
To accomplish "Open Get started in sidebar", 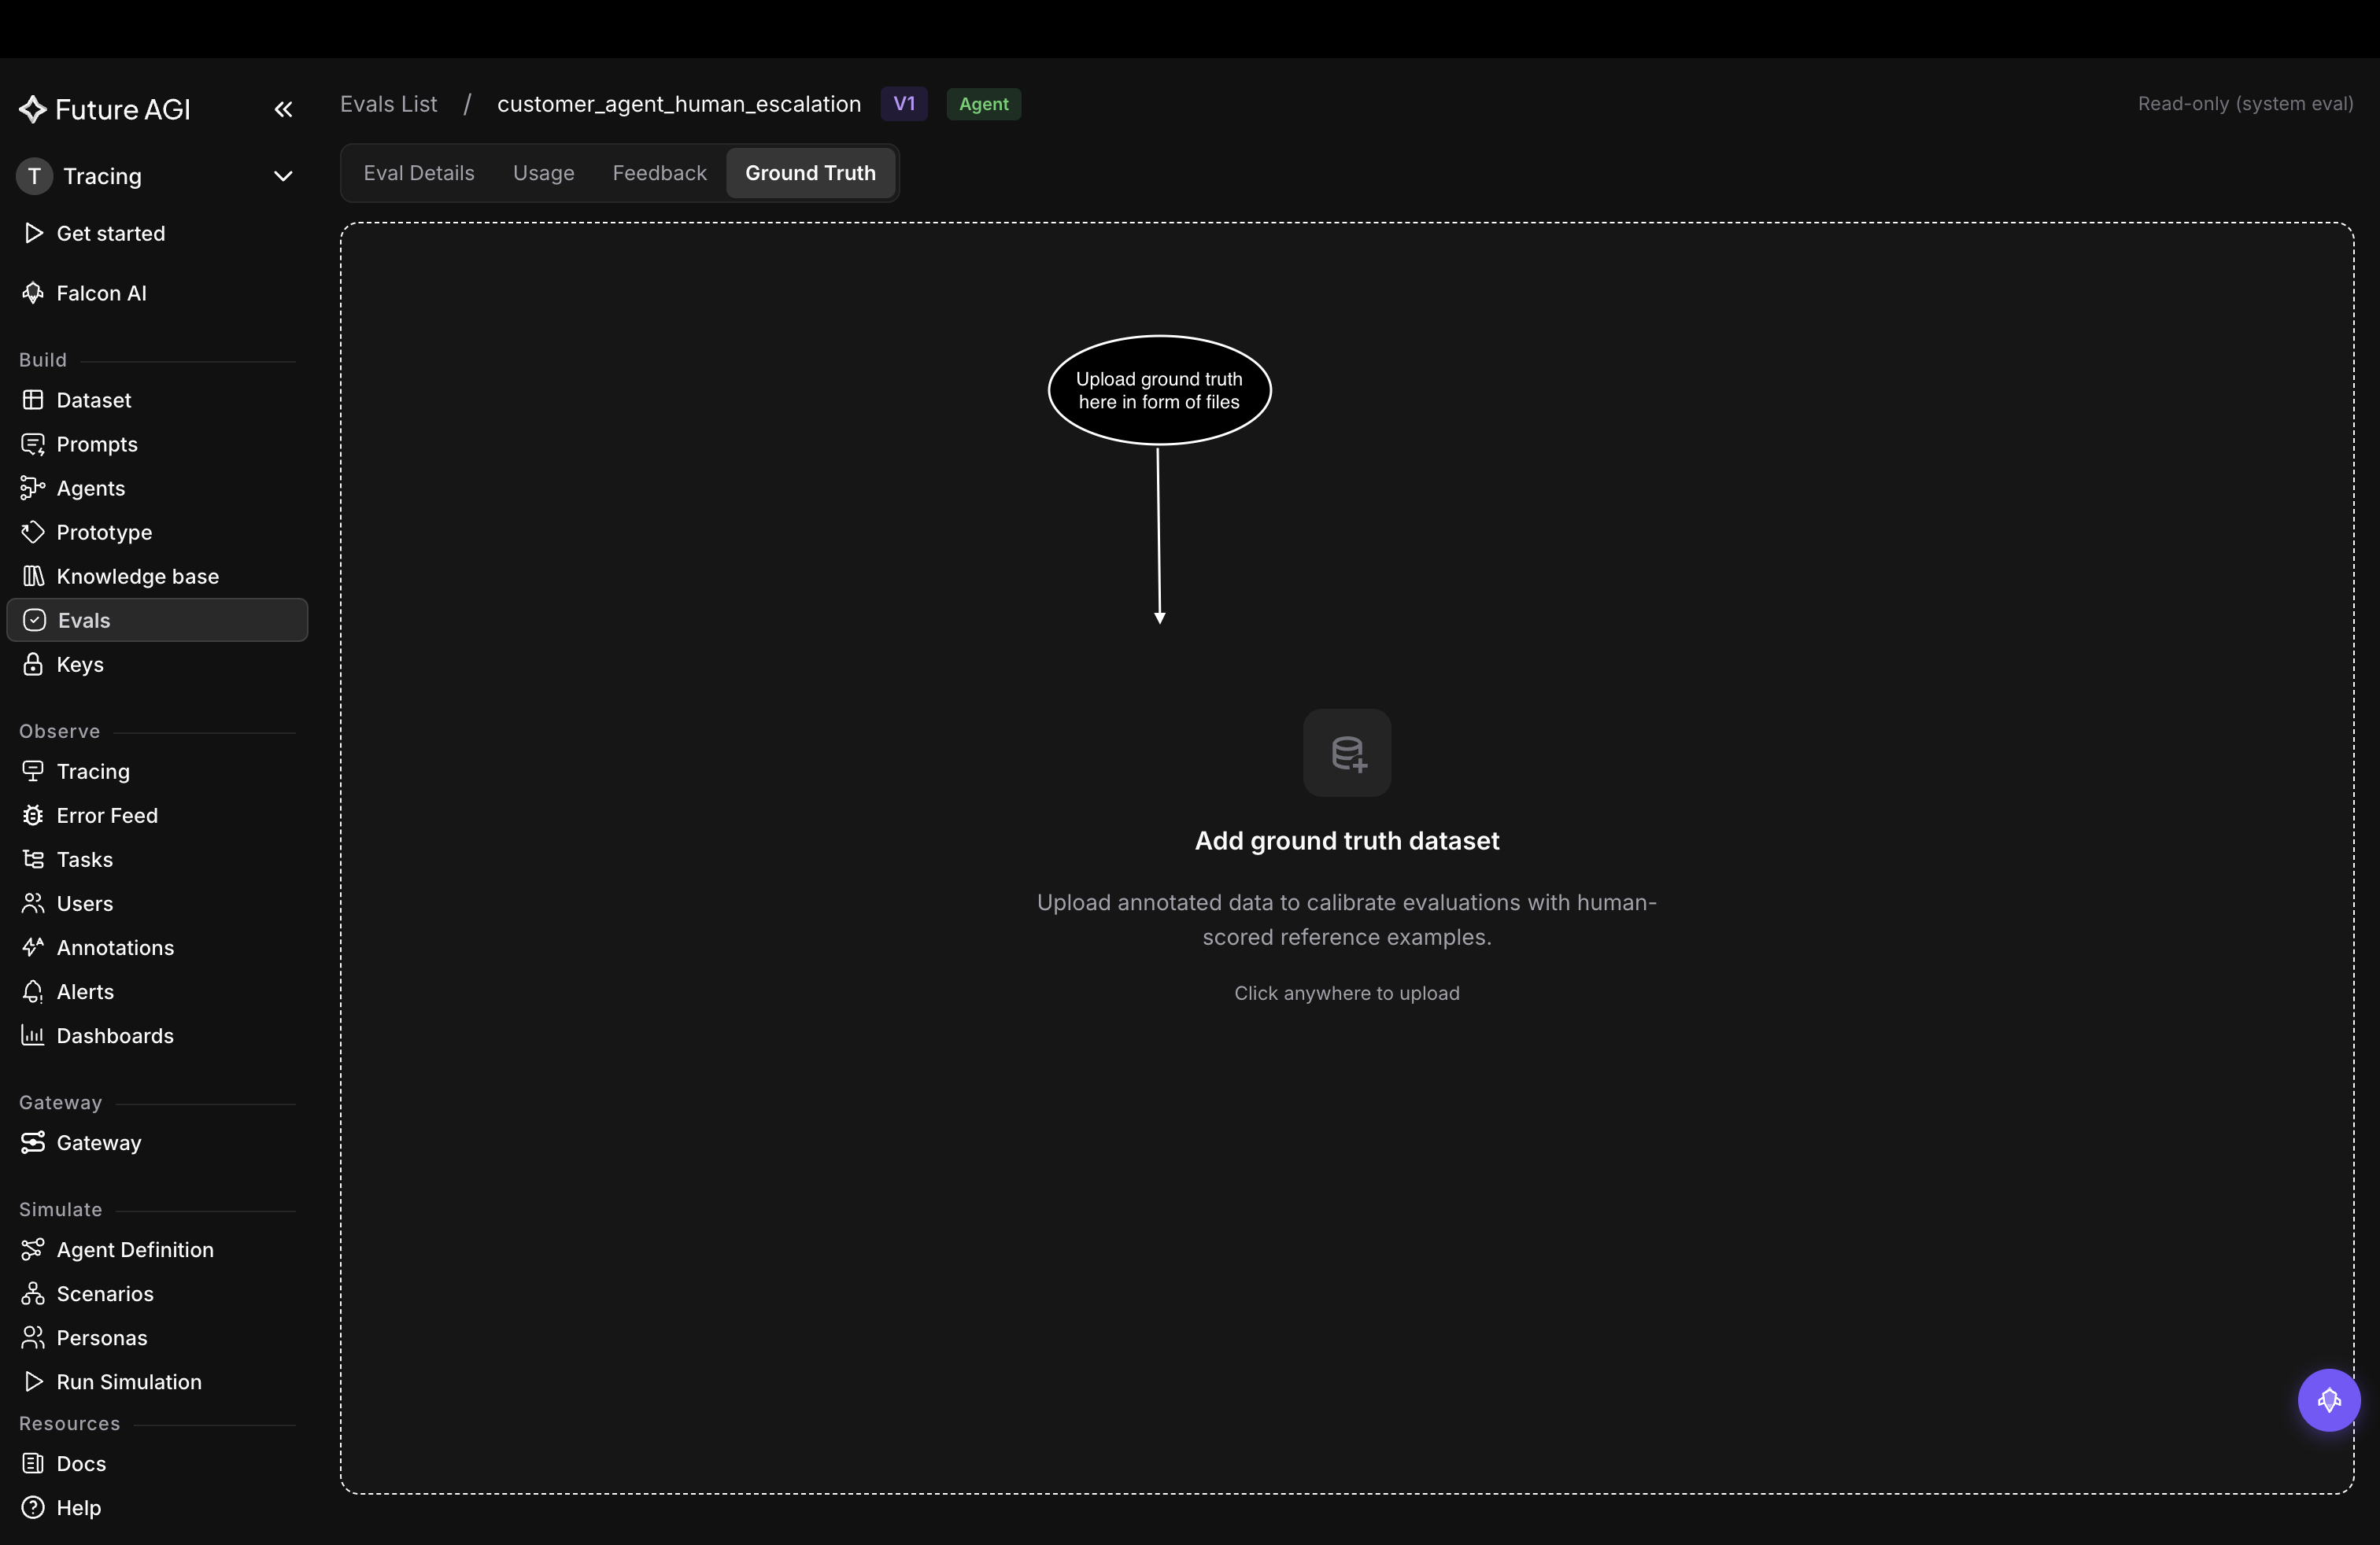I will [111, 233].
